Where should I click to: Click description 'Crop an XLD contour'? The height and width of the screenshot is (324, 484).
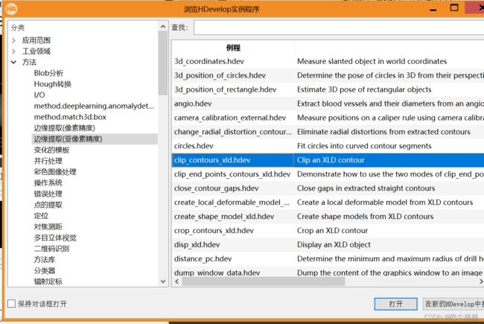[332, 231]
